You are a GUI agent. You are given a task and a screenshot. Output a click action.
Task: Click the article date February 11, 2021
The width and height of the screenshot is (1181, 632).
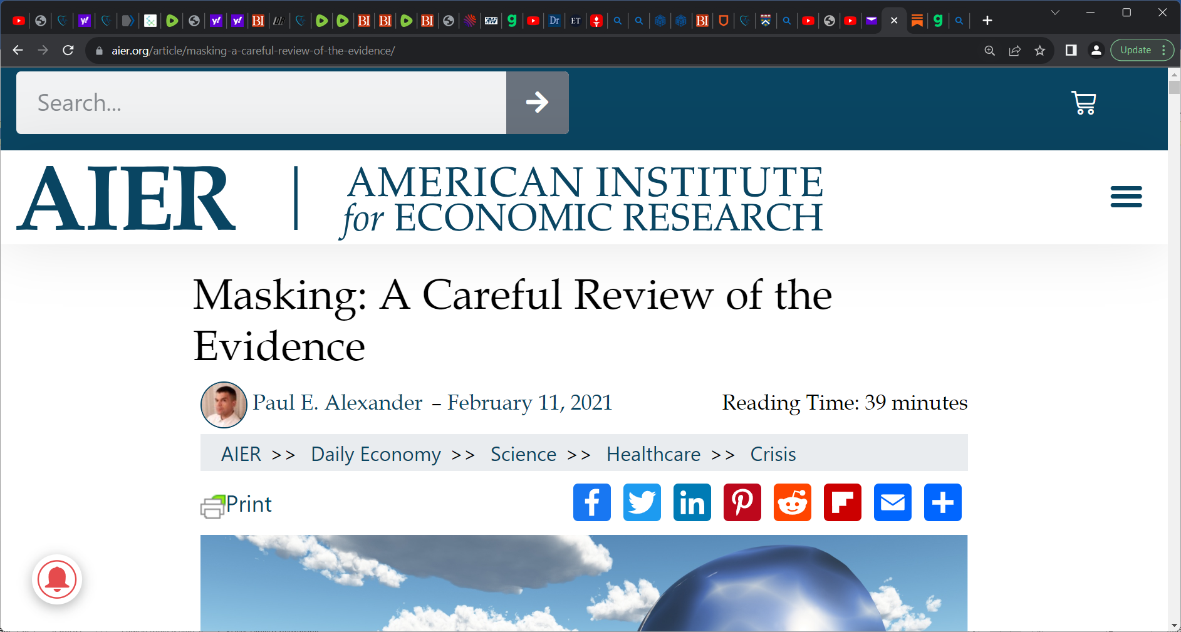tap(529, 403)
